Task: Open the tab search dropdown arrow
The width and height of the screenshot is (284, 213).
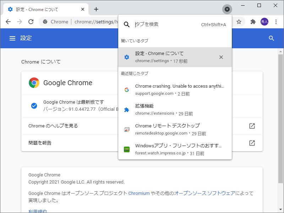Action: [x=227, y=9]
